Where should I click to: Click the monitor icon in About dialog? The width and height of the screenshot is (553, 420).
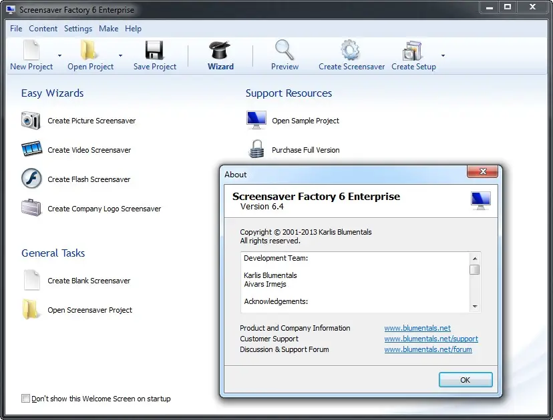tap(481, 201)
